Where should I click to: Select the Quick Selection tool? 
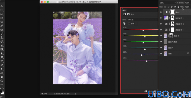(2, 18)
